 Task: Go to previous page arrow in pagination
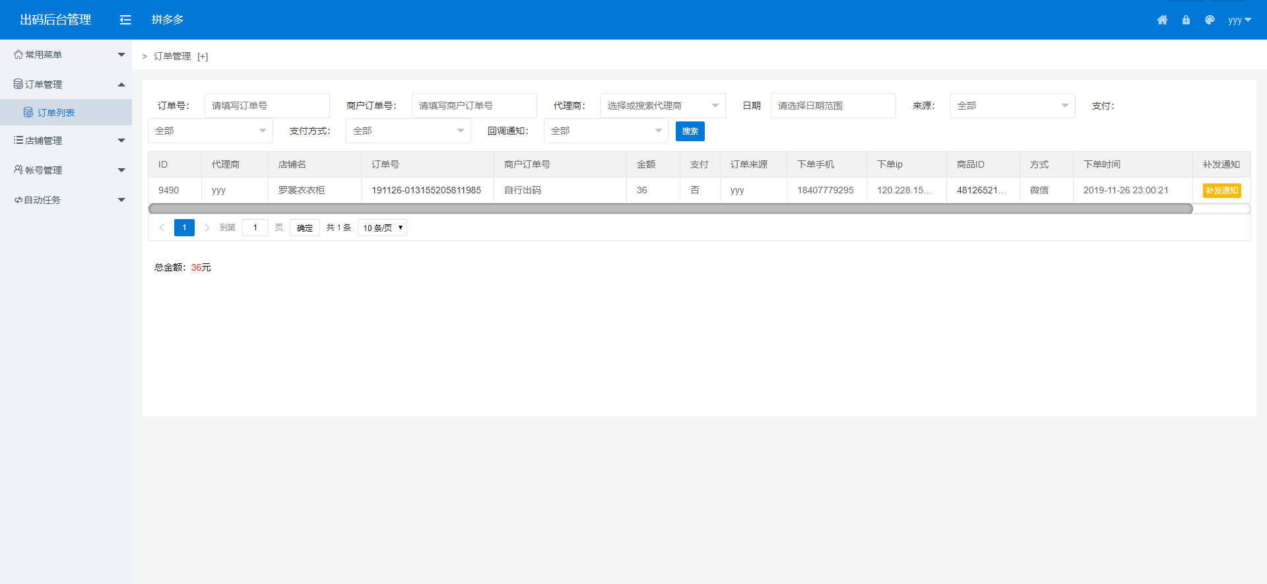click(x=162, y=228)
